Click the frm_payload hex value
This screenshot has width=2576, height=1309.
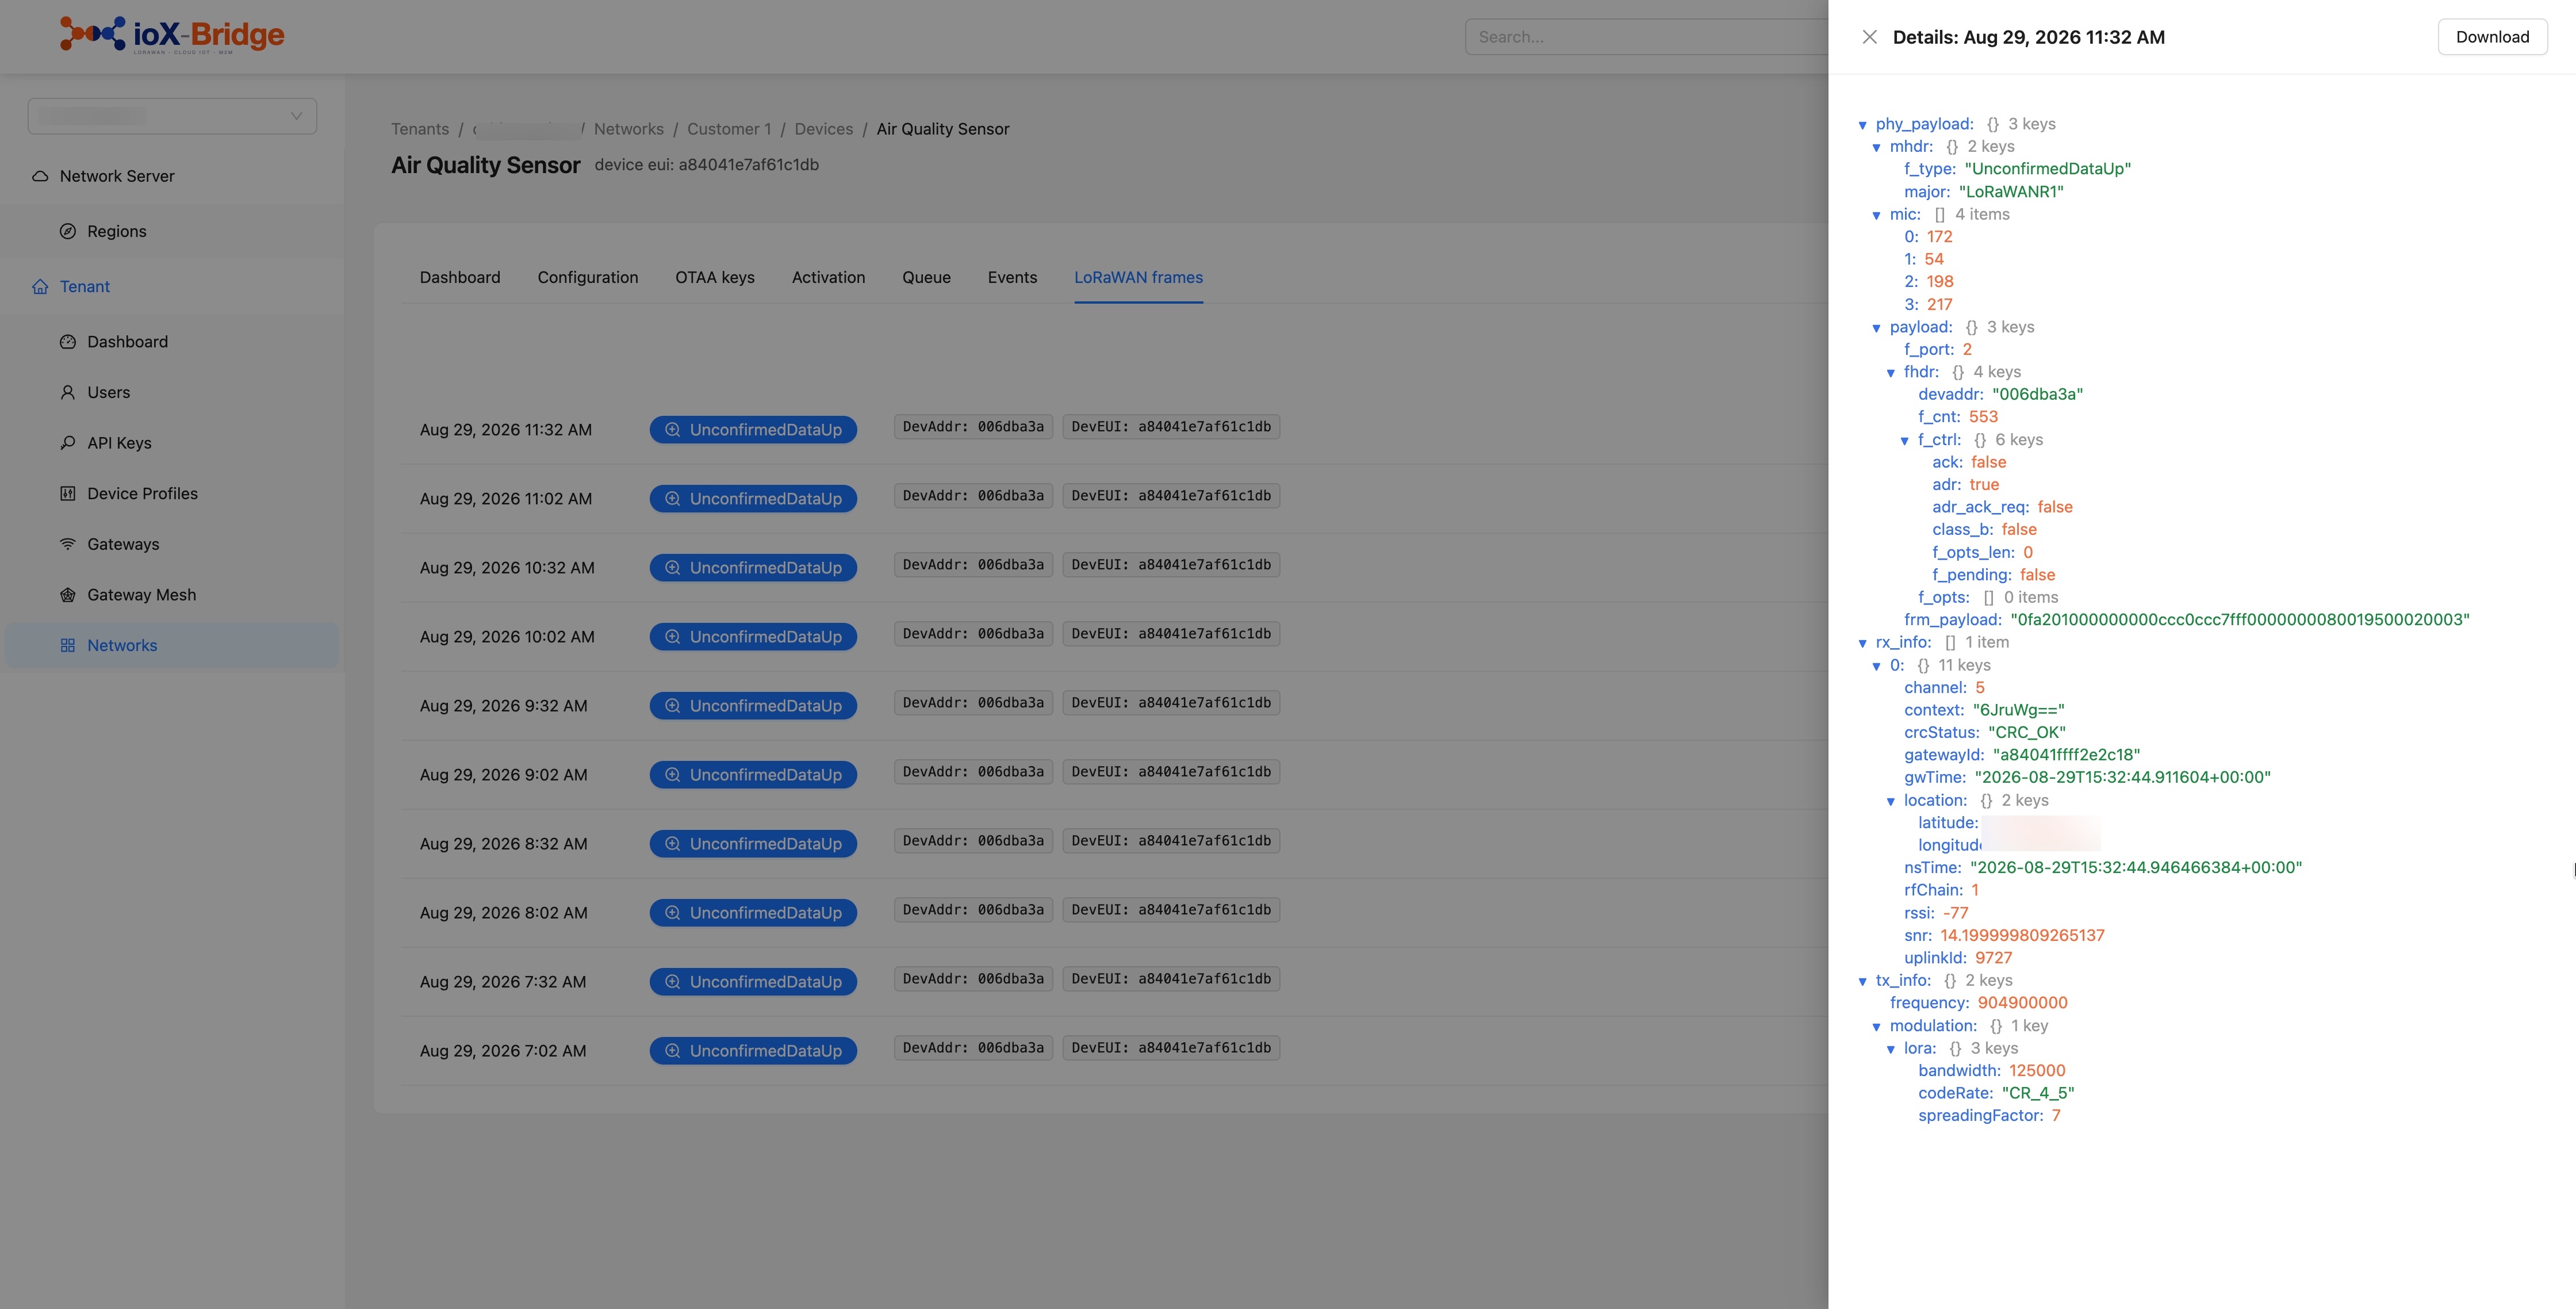click(x=2240, y=620)
